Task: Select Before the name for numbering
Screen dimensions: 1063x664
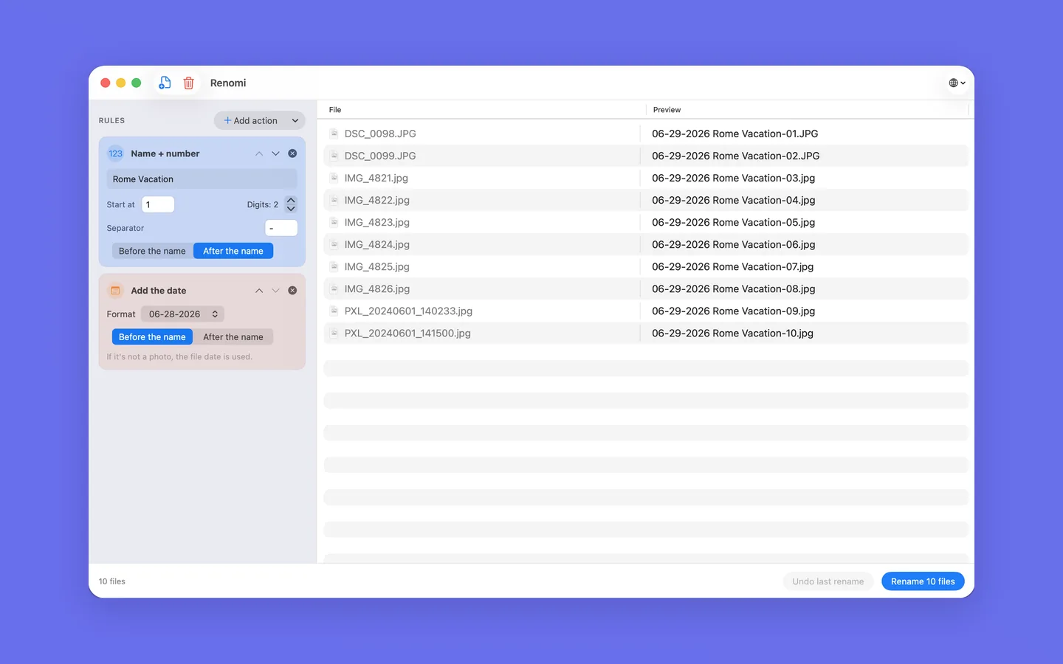Action: (x=152, y=251)
